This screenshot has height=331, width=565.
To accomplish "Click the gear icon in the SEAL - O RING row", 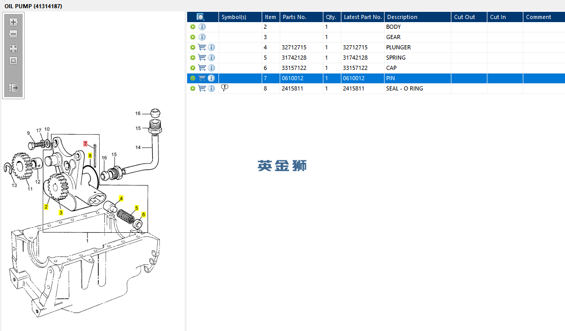I will pos(193,88).
